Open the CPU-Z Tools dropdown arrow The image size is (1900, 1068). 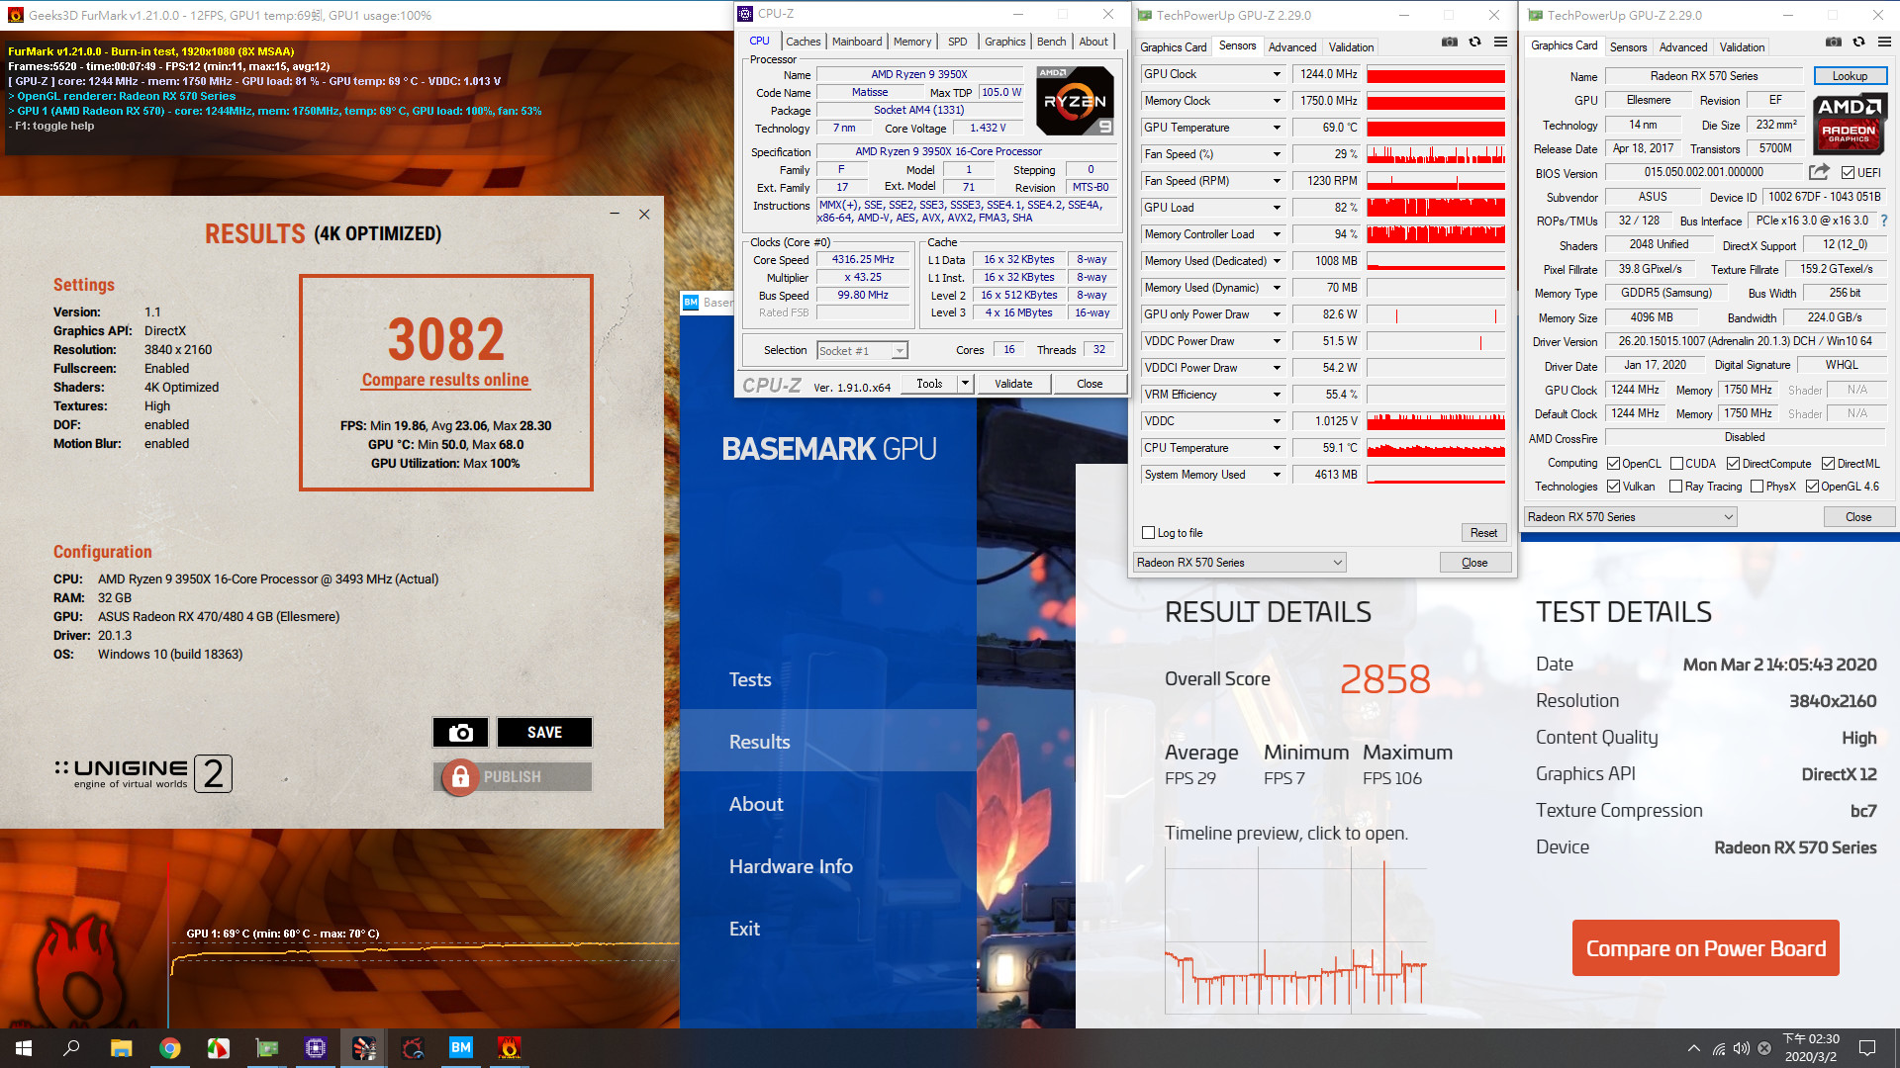click(x=965, y=384)
